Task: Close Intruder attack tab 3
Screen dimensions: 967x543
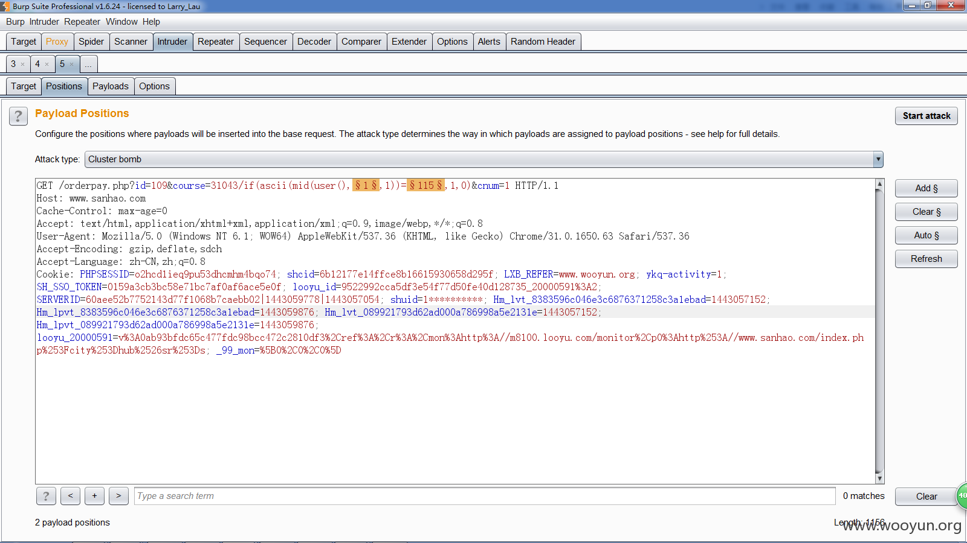Action: point(23,64)
